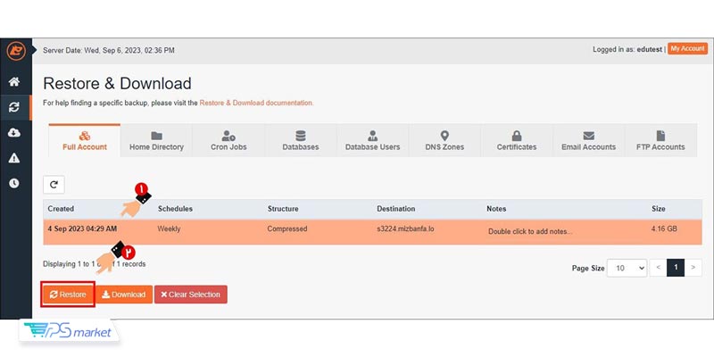Expand the sidebar with the arrow toggle
This screenshot has width=714, height=357.
[x=34, y=50]
